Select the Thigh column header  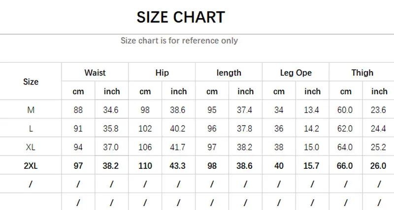(362, 73)
